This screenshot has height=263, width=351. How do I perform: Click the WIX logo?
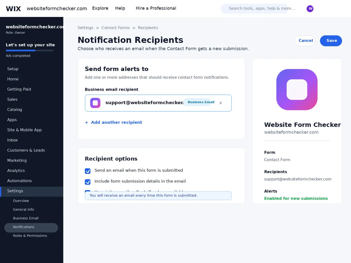point(13,8)
